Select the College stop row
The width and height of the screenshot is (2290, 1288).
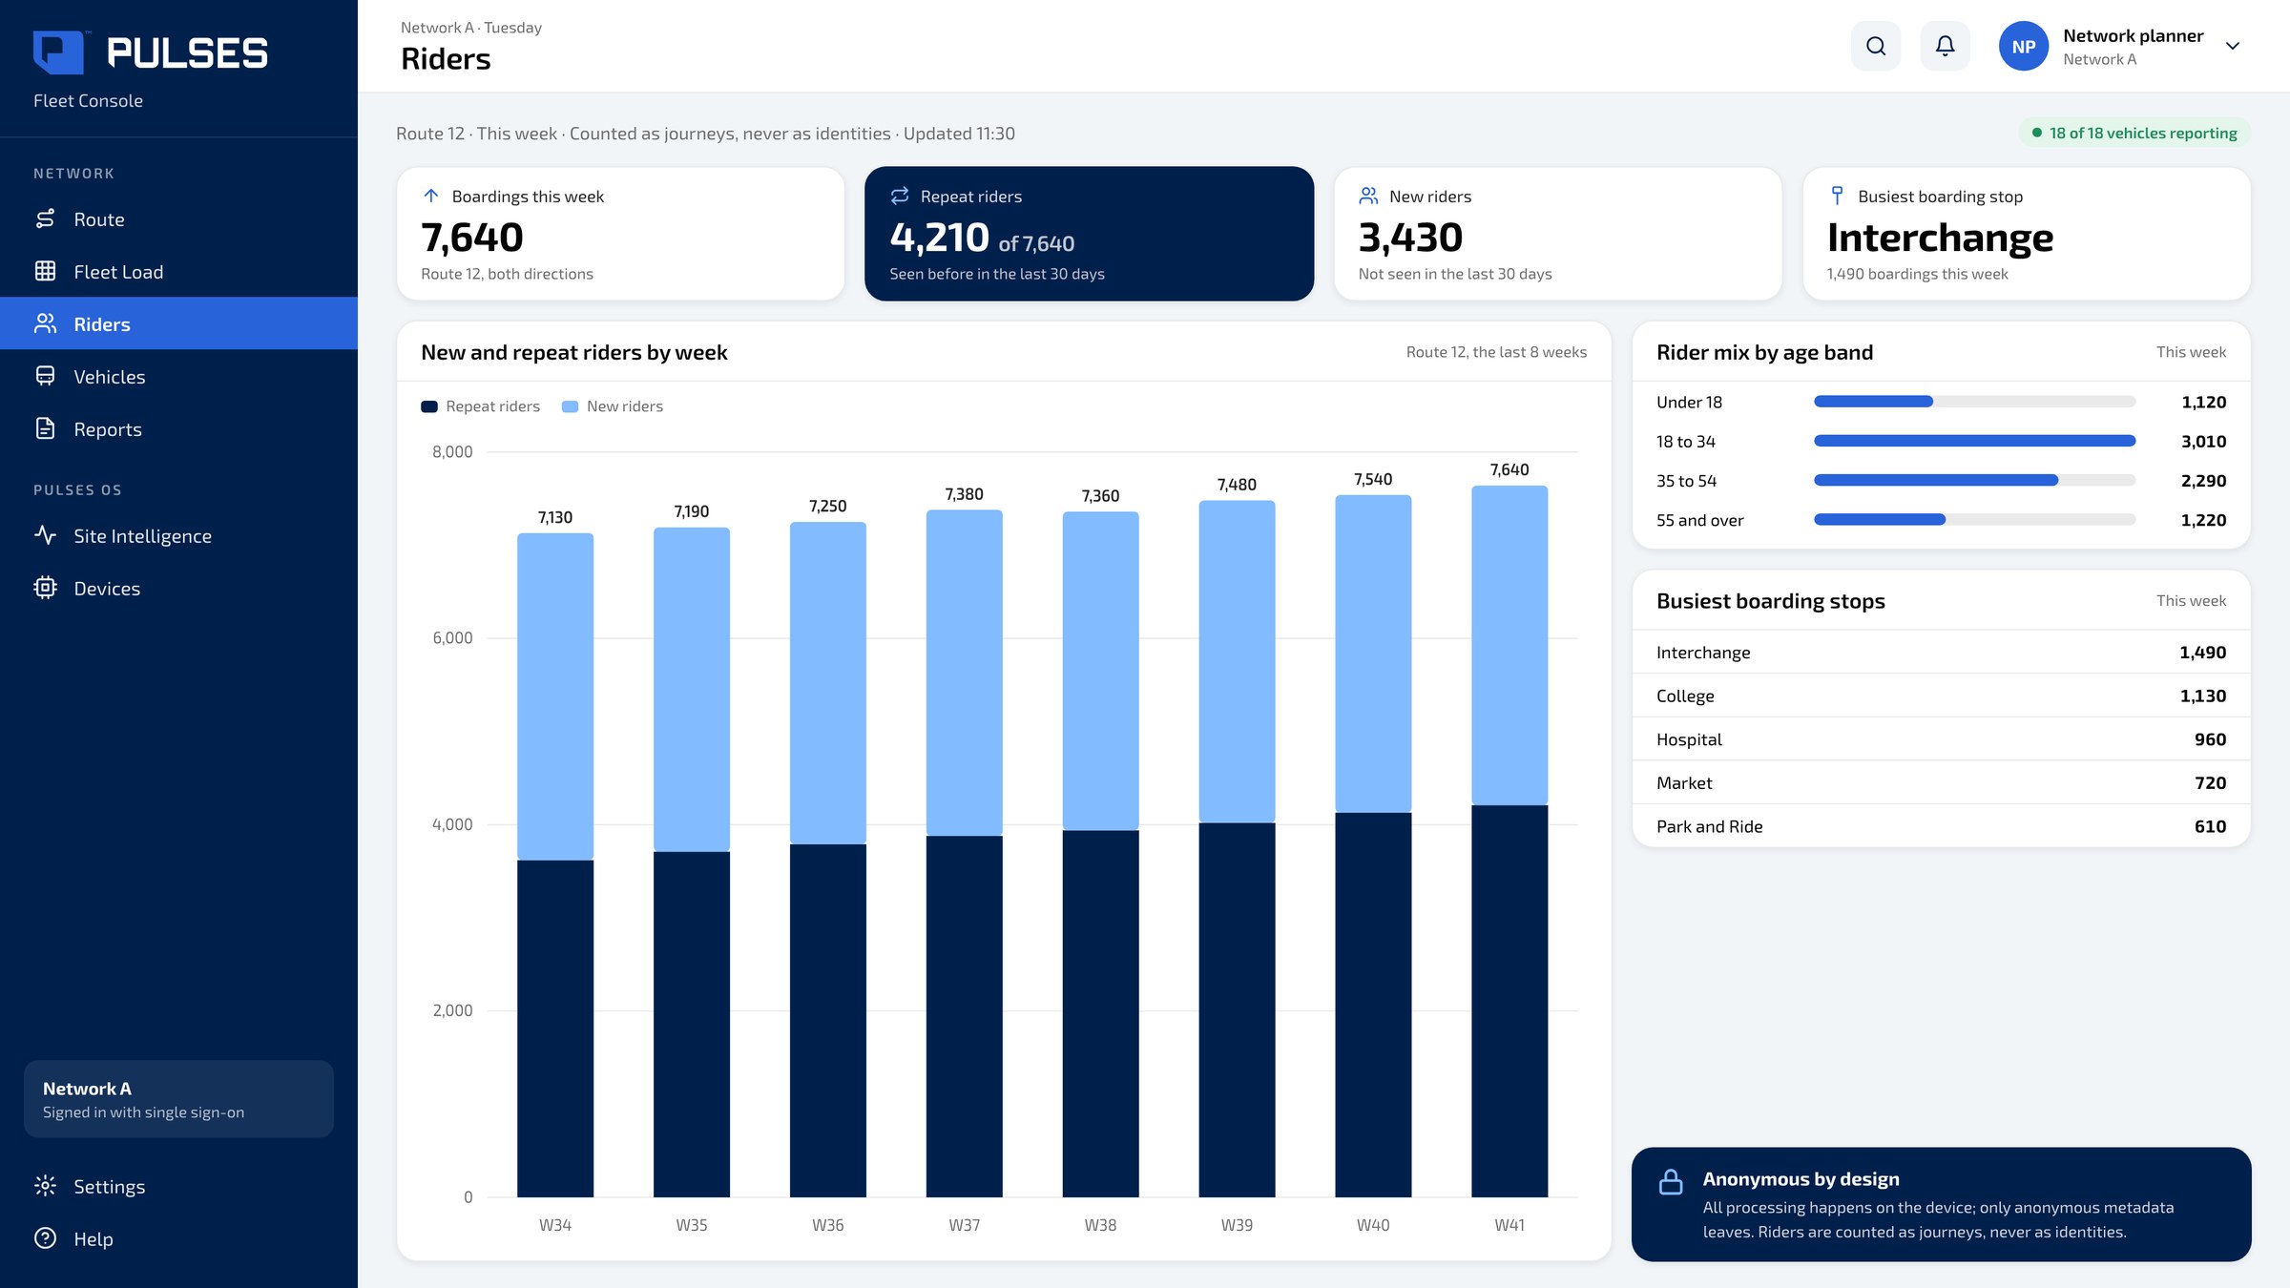1941,696
